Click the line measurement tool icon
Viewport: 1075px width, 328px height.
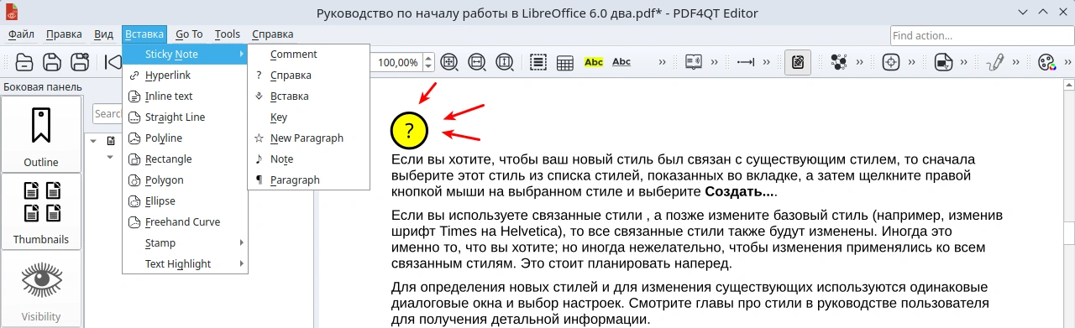coord(746,62)
